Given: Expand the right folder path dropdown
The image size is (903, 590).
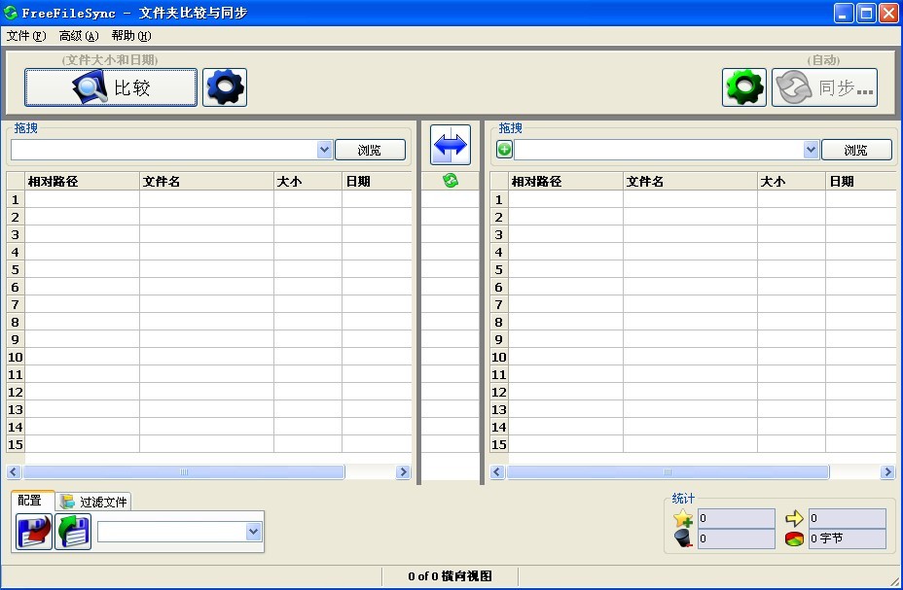Looking at the screenshot, I should pyautogui.click(x=811, y=150).
